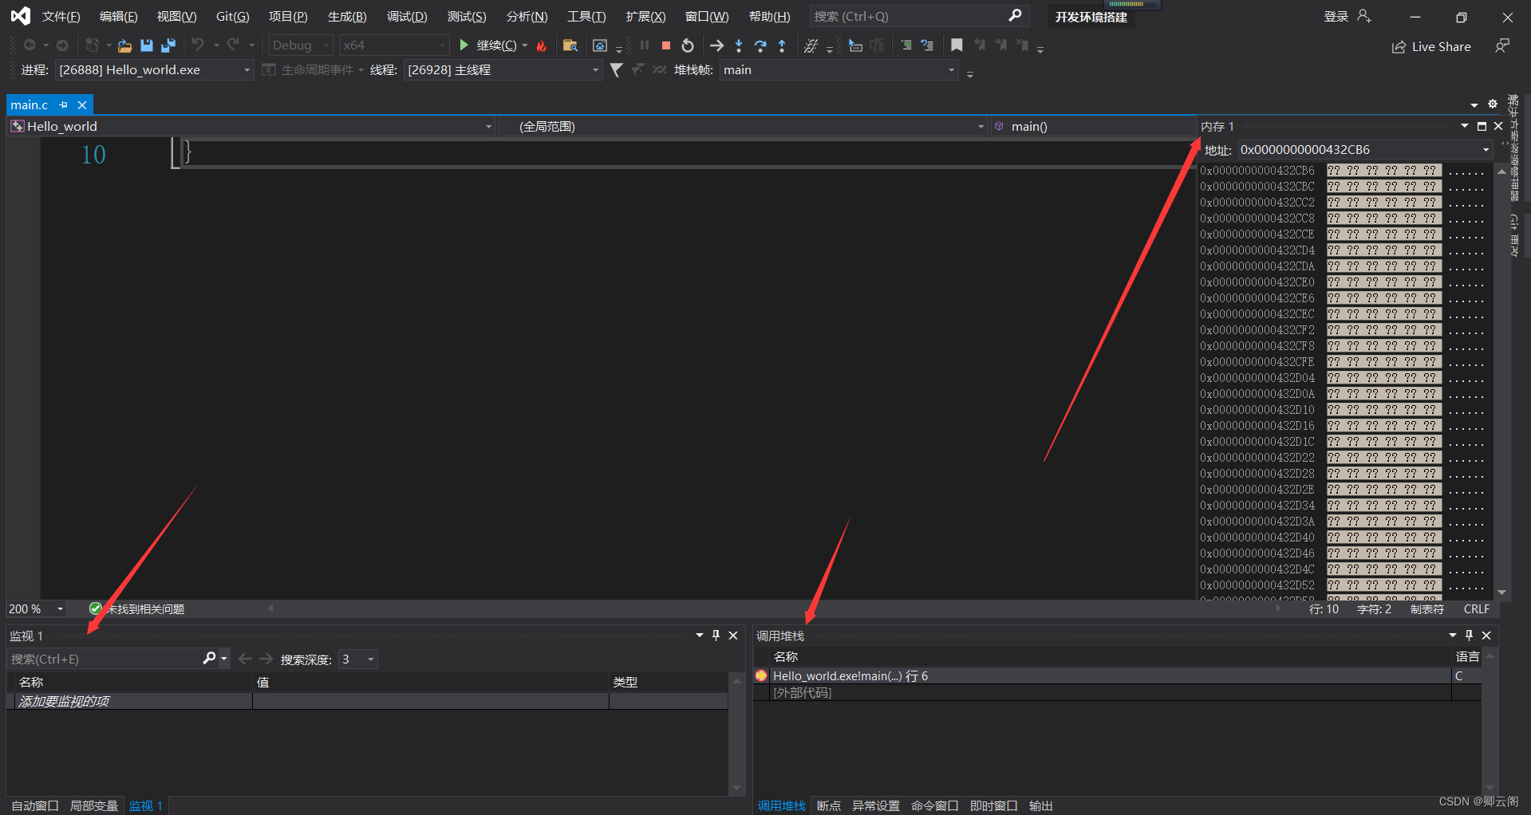Switch to the 输出 tab
The image size is (1531, 815).
[x=1040, y=805]
